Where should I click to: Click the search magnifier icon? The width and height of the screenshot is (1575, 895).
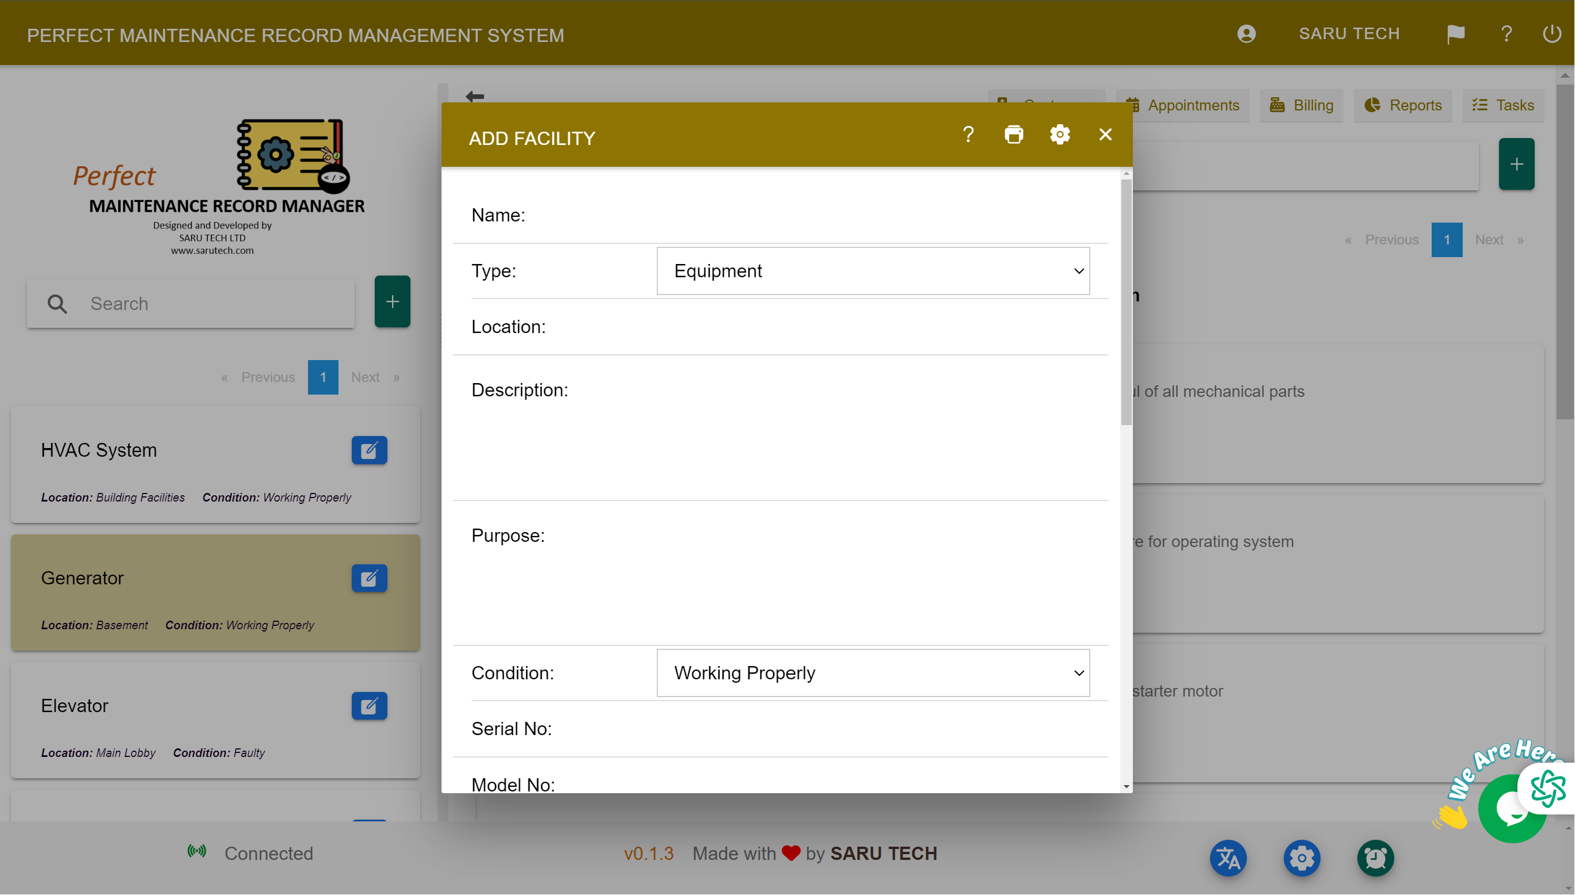coord(57,304)
